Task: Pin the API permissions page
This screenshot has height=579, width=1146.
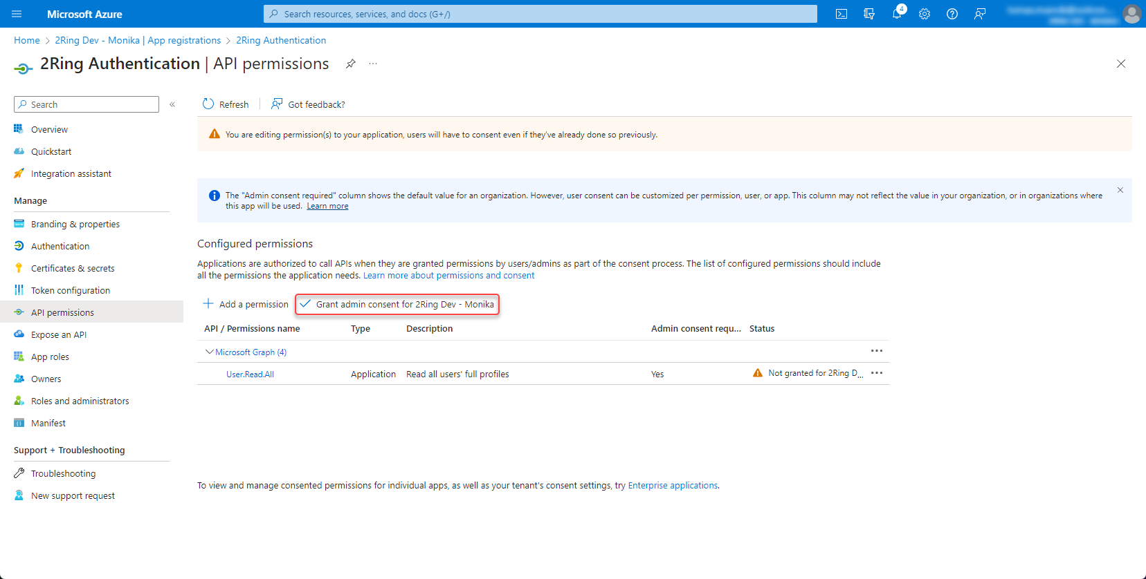Action: click(x=351, y=64)
